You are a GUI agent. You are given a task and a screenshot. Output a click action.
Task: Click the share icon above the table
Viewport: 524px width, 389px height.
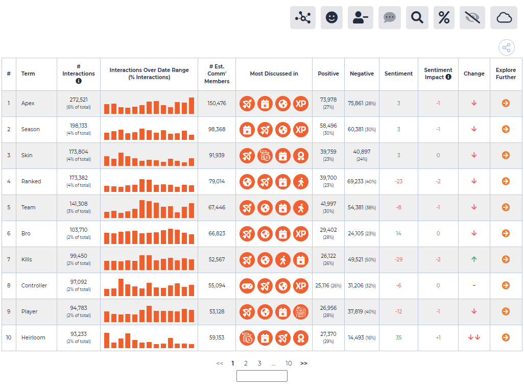point(506,47)
